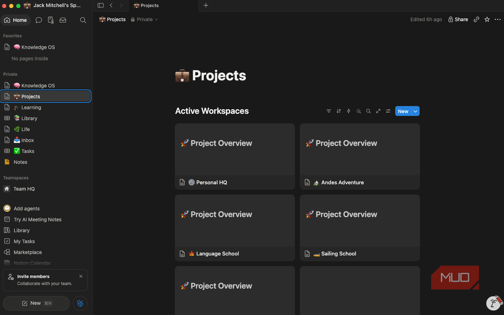Screen dimensions: 504x315
Task: Click the filter icon in Active Workspaces
Action: 329,111
